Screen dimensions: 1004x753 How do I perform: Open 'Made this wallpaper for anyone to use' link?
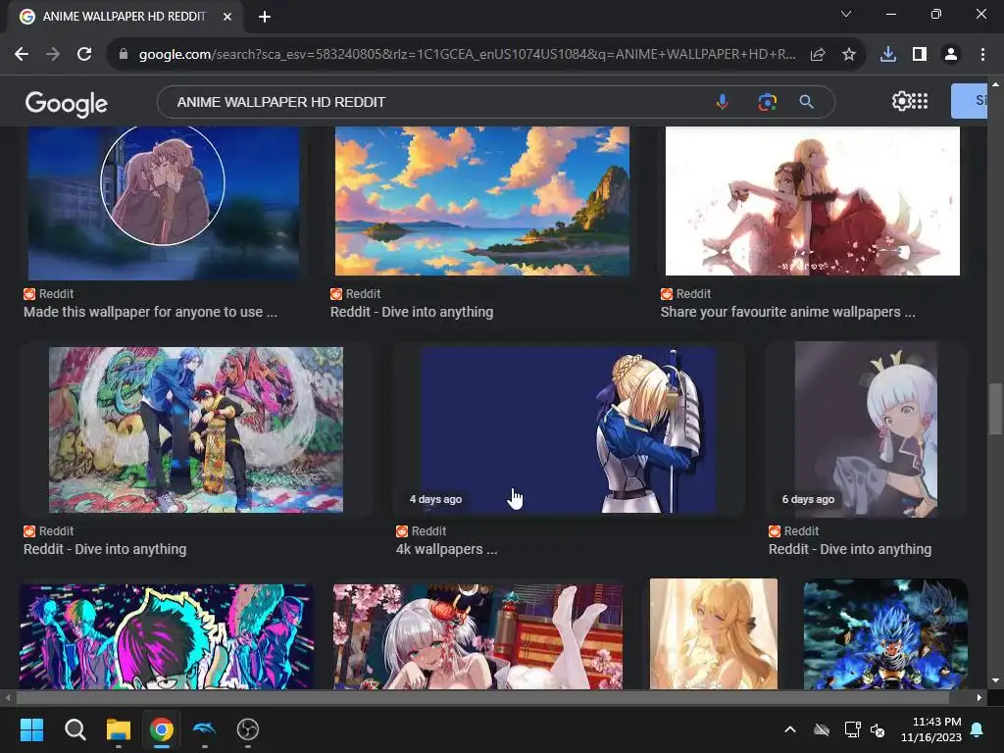click(x=150, y=312)
